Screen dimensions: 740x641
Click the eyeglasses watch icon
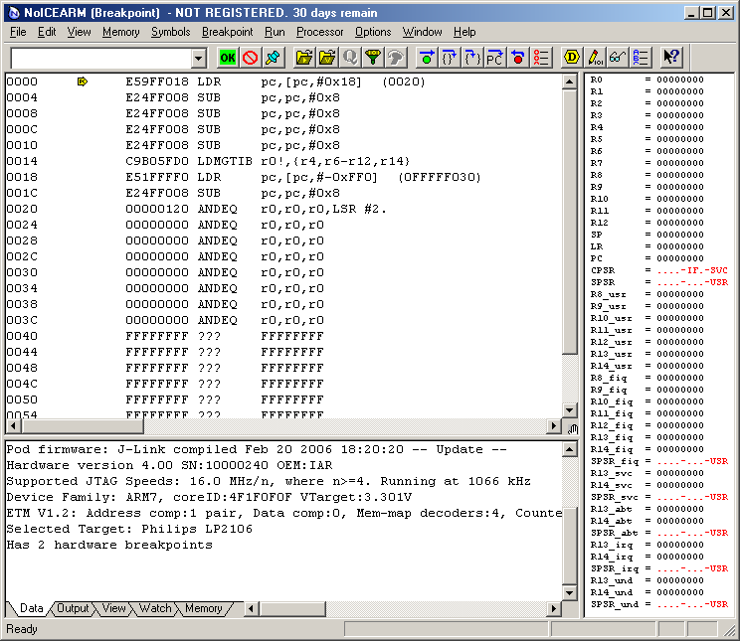coord(618,58)
